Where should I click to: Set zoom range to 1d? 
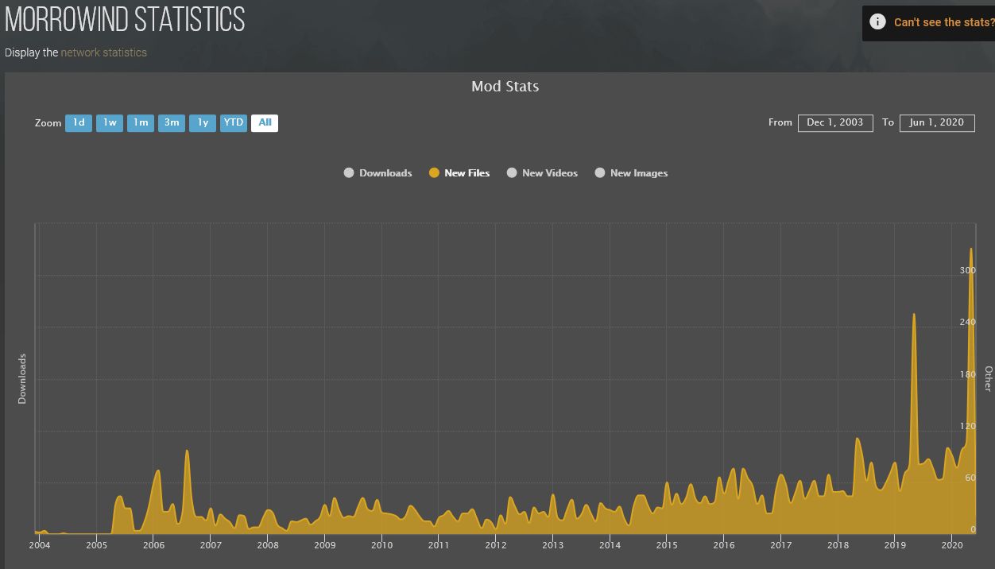[x=79, y=122]
